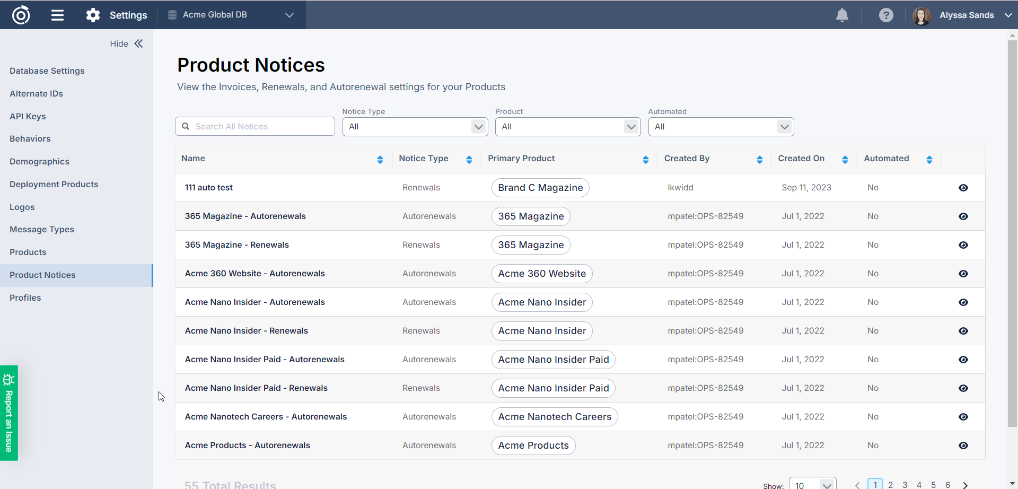Click eye icon for Acme 360 Website - Autorenewals
1018x489 pixels.
click(963, 274)
